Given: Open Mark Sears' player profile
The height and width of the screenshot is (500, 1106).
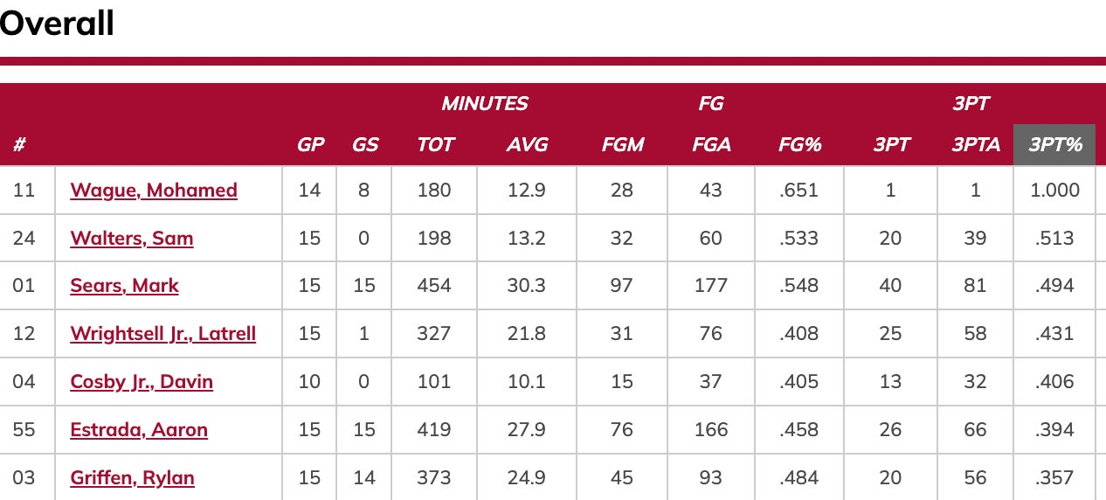Looking at the screenshot, I should click(125, 286).
